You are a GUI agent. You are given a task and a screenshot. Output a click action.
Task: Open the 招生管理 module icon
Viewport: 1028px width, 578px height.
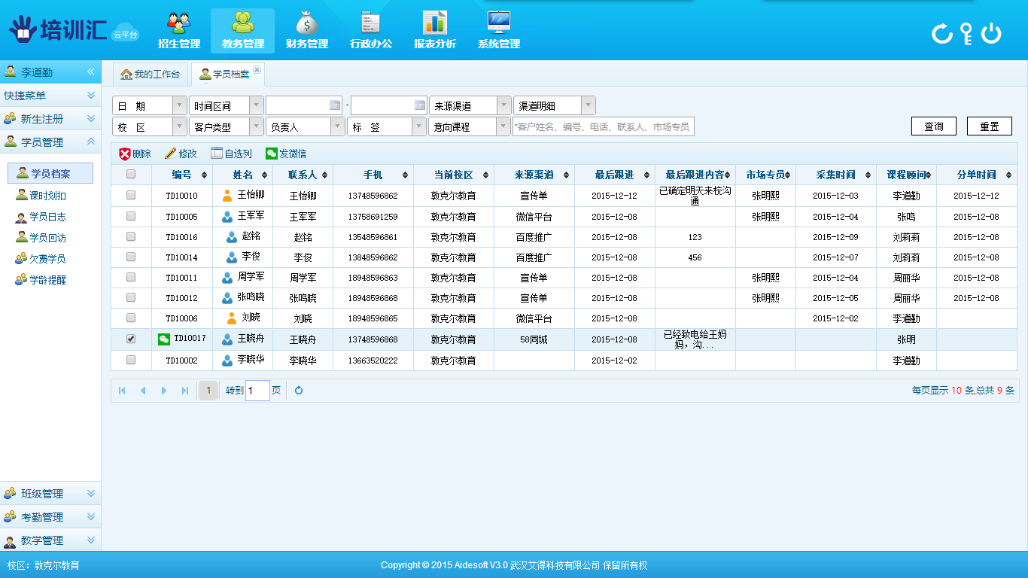(x=178, y=30)
